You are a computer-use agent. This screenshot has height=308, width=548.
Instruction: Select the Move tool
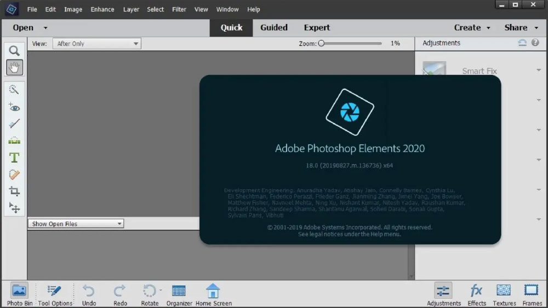click(14, 207)
